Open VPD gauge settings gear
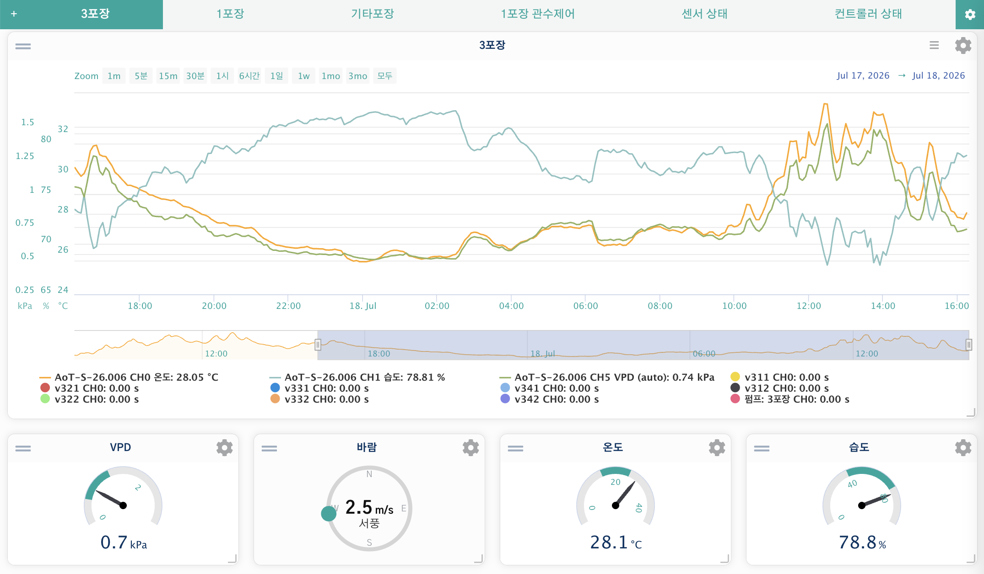This screenshot has width=984, height=574. [224, 447]
